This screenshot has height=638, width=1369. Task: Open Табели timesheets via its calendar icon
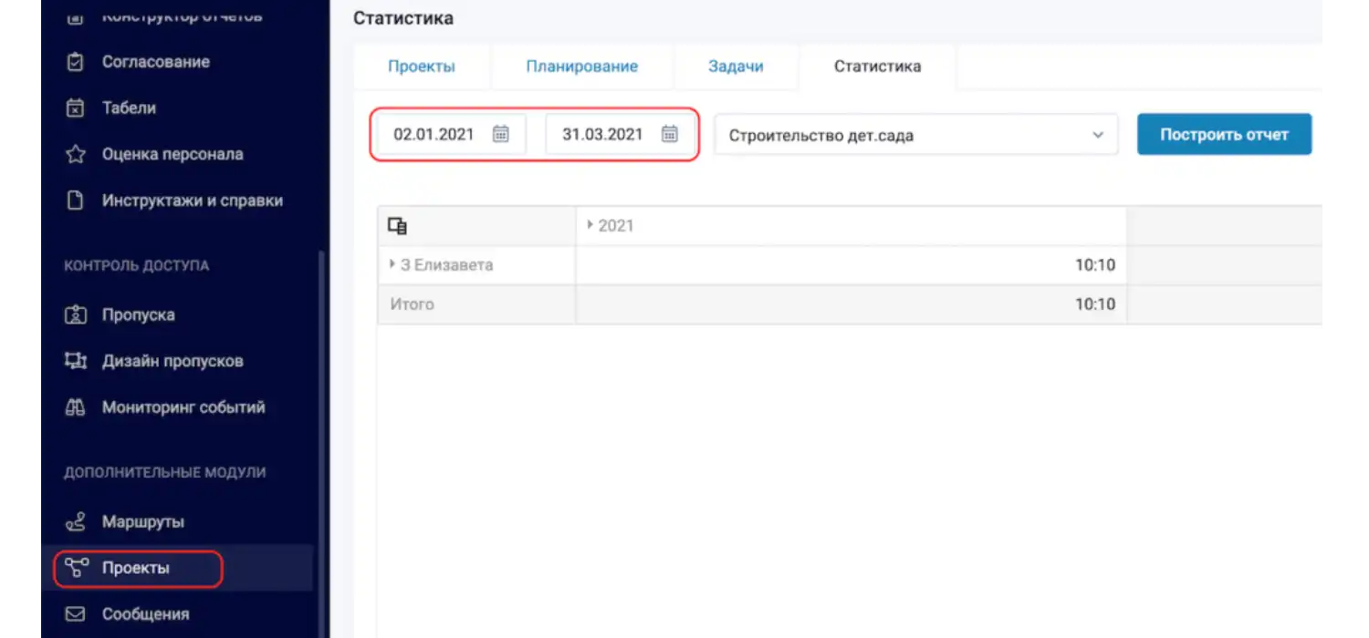[76, 108]
